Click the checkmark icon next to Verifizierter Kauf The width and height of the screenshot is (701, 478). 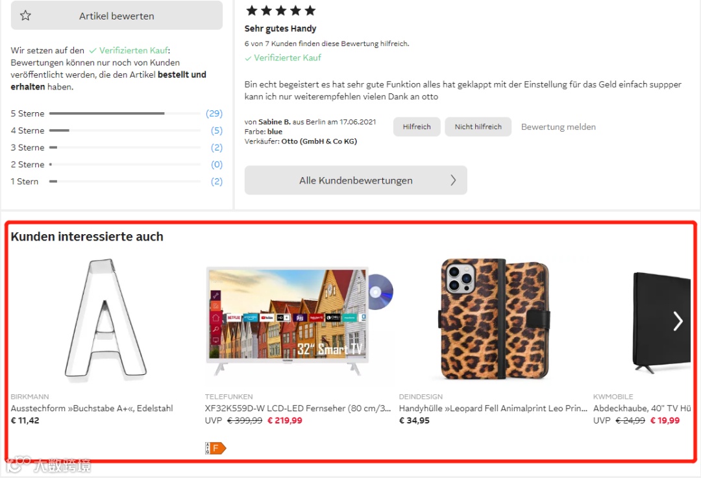(x=248, y=58)
